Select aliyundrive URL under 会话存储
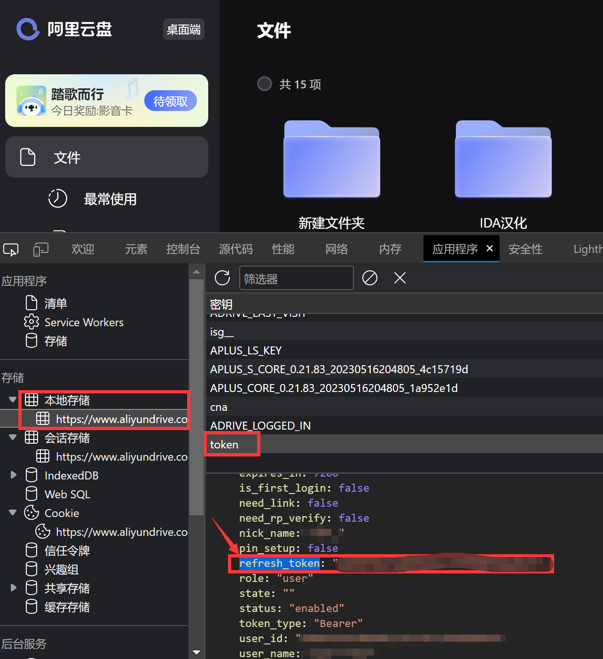The height and width of the screenshot is (659, 603). (x=122, y=456)
